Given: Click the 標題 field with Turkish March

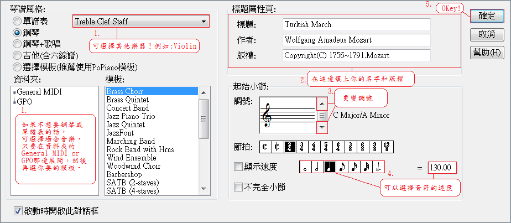Looking at the screenshot, I should tap(357, 25).
